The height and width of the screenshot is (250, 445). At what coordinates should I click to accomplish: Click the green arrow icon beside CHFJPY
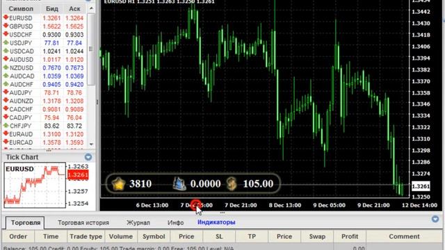(6, 126)
